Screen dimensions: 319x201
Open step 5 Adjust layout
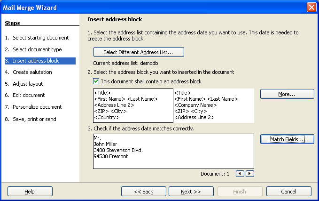pyautogui.click(x=27, y=84)
